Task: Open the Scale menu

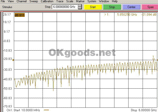Action: coord(70,1)
